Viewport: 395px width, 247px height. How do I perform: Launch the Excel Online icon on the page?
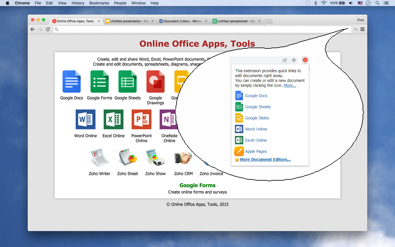coord(114,119)
